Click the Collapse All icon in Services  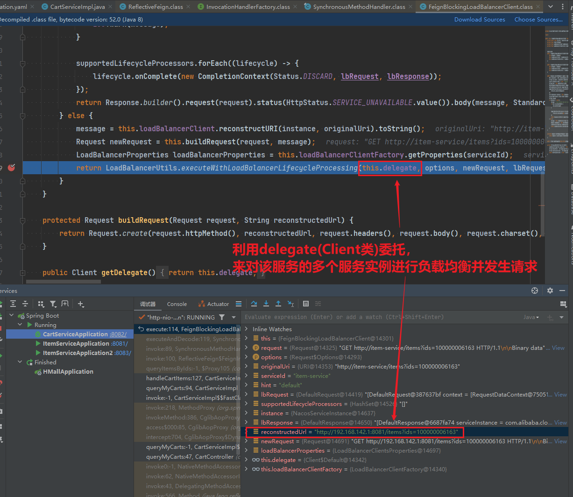tap(25, 304)
